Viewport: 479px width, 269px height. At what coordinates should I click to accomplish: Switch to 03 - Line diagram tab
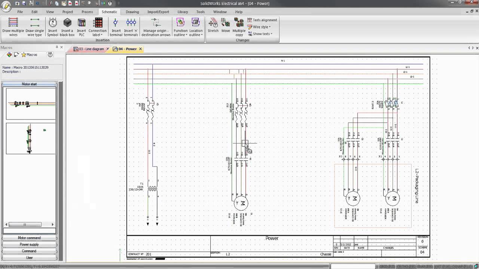[91, 49]
